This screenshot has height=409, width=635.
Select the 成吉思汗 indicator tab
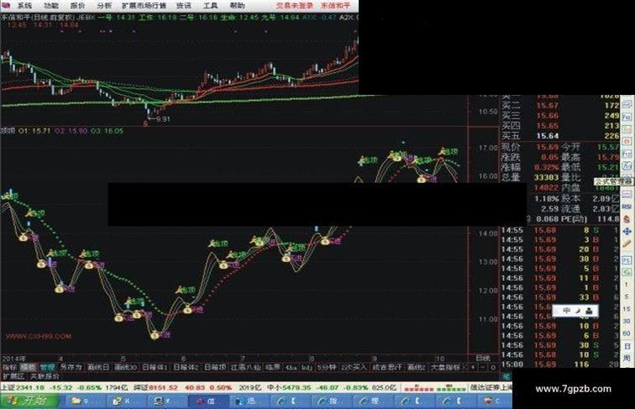click(x=386, y=368)
